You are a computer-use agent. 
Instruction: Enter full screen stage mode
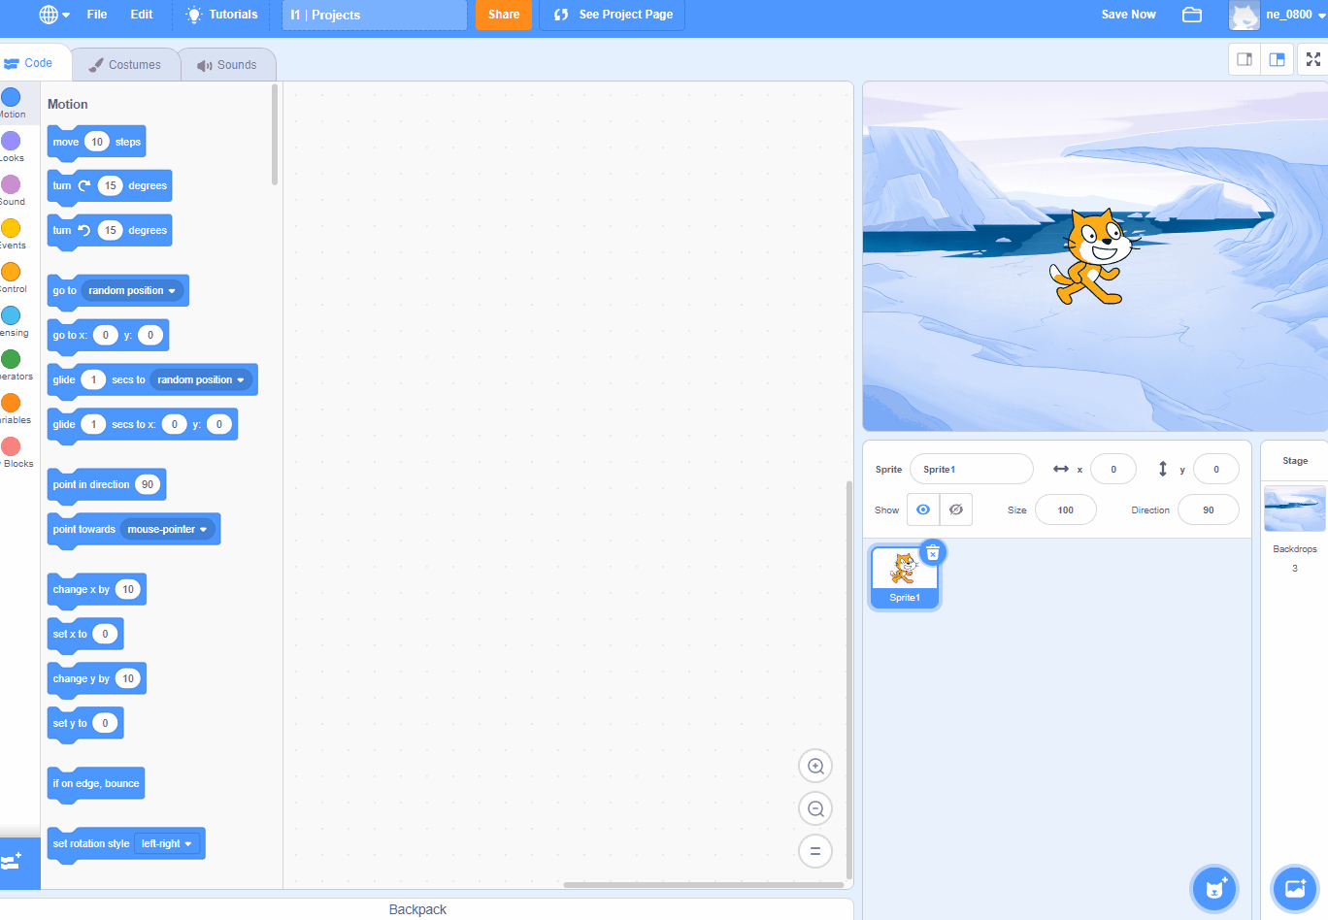(x=1312, y=59)
